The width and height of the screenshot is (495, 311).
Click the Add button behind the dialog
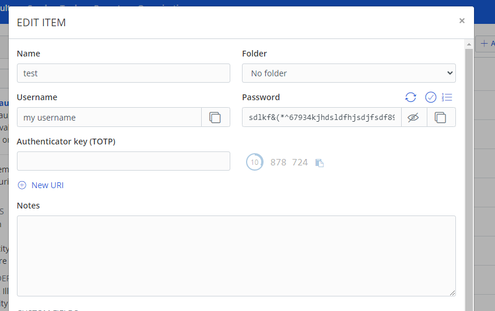486,44
